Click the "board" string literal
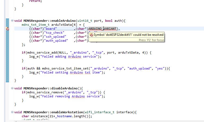Screen dimensions: 204x122 point(50,29)
